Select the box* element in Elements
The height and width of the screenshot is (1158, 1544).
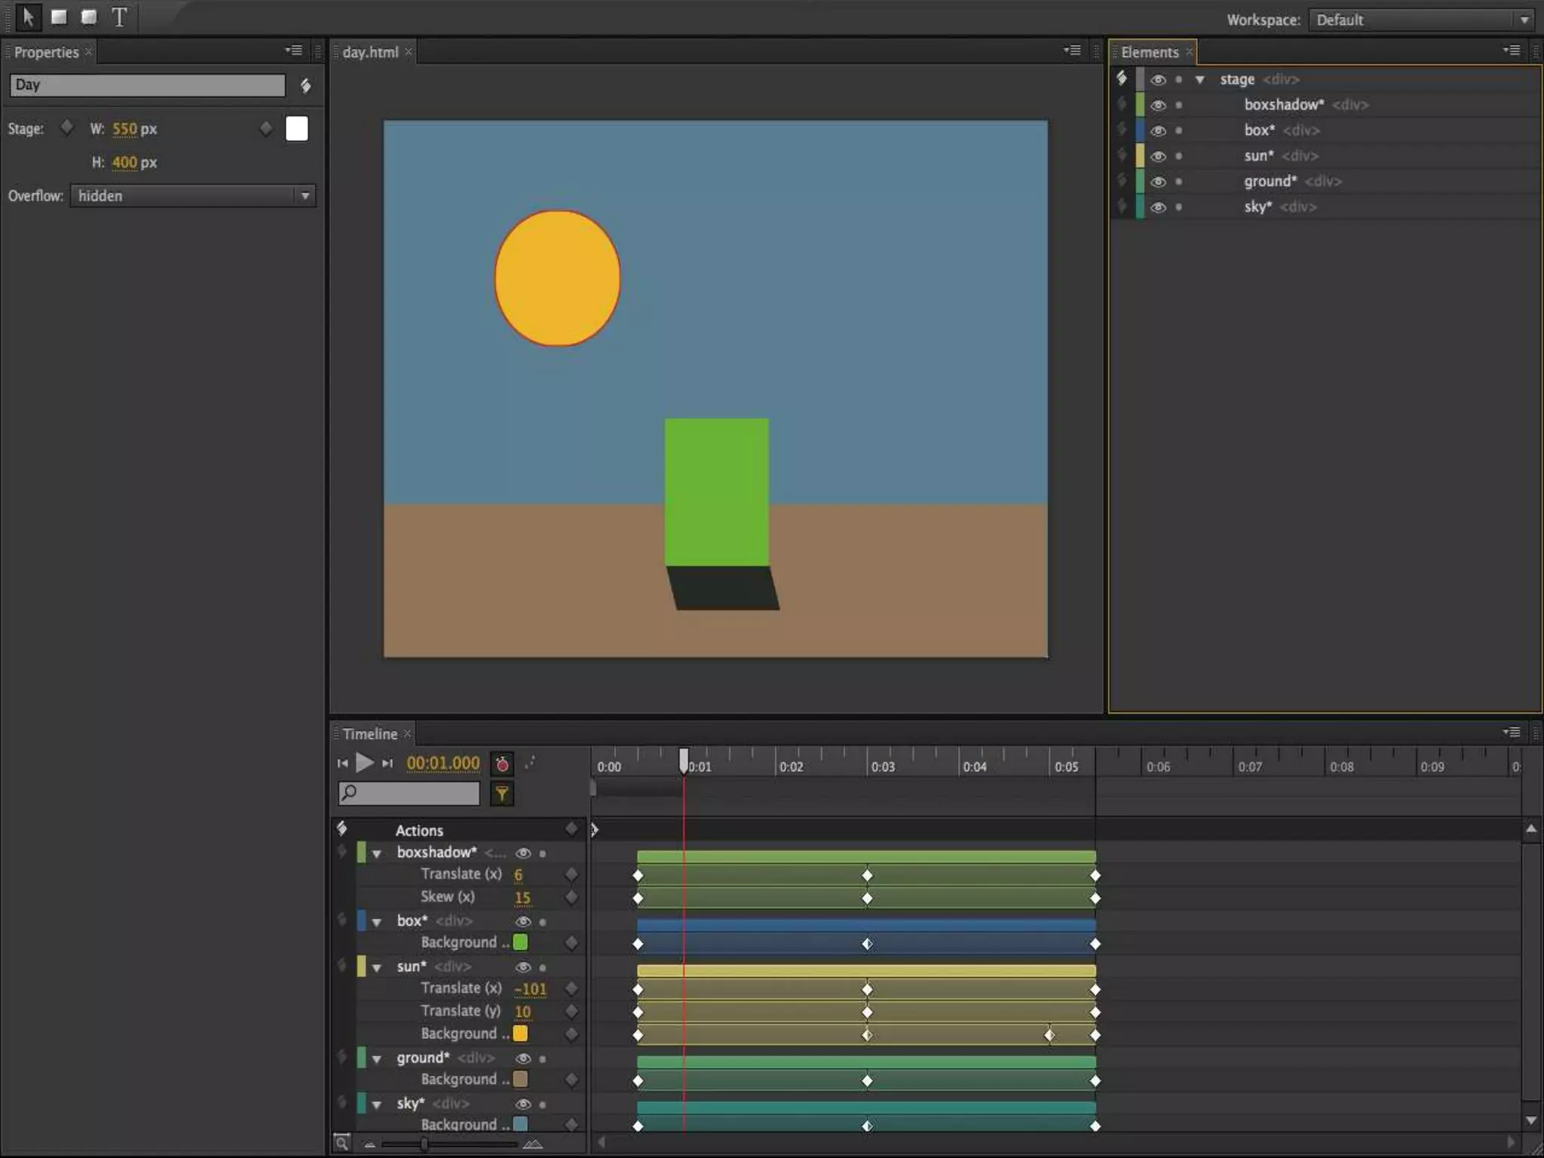[1259, 130]
